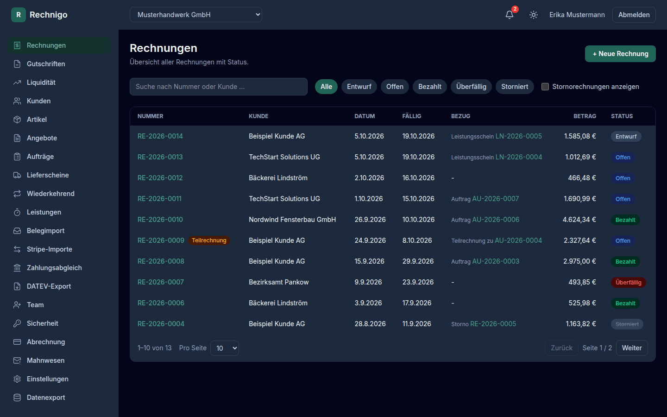Image resolution: width=667 pixels, height=417 pixels.
Task: Click the Rechnigo logo icon
Action: (x=19, y=15)
